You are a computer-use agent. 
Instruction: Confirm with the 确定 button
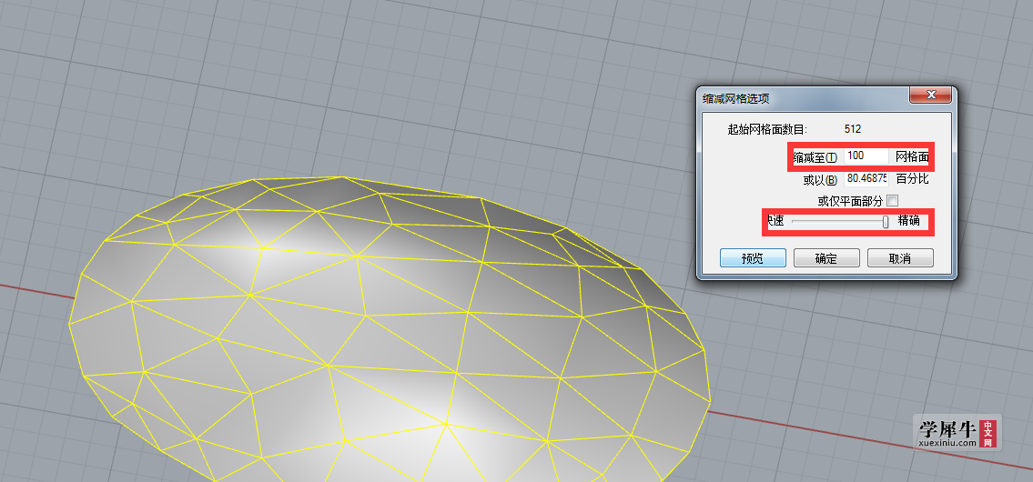click(826, 258)
